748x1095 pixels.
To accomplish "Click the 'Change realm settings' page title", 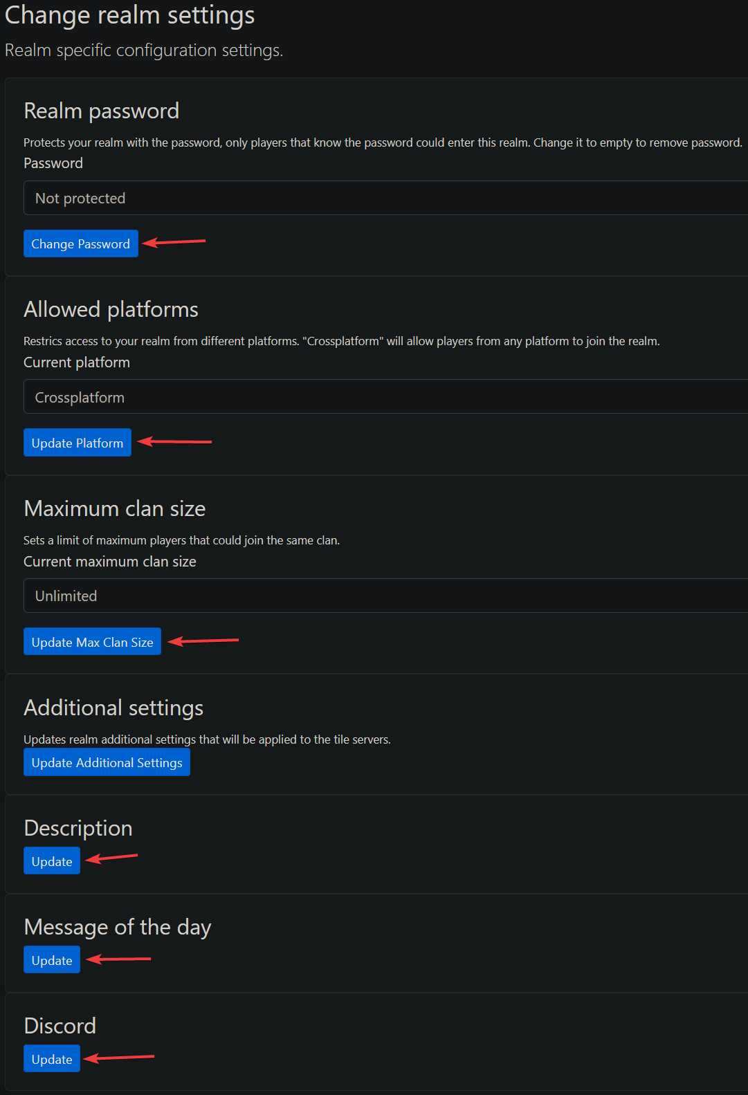I will (129, 15).
